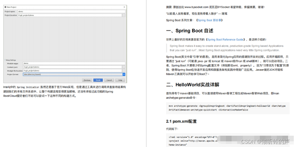The height and width of the screenshot is (147, 294).
Task: Click the 'Project format:' label
Action: click(x=13, y=75)
